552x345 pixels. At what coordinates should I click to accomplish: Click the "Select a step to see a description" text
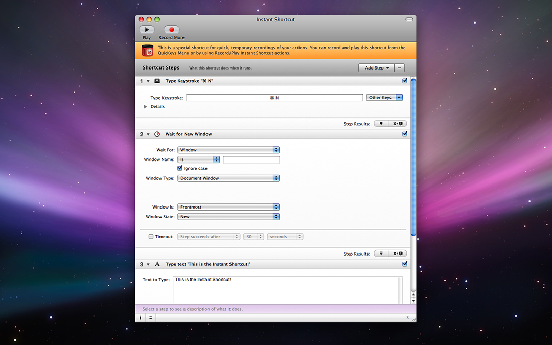tap(193, 309)
